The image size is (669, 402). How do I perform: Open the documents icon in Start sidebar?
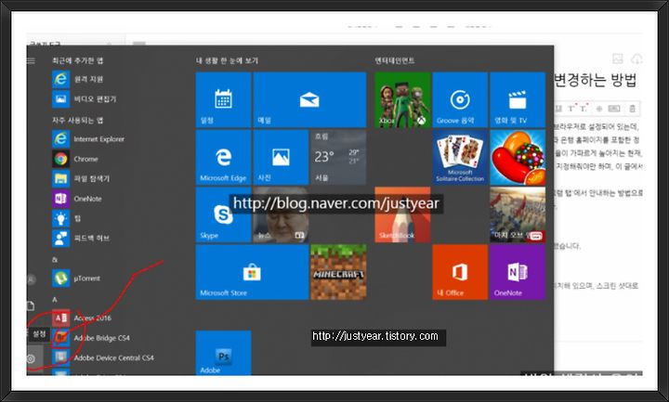[31, 305]
